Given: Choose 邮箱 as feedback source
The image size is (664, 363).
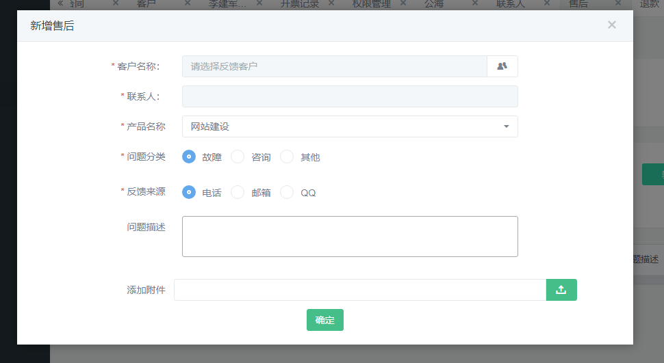Looking at the screenshot, I should point(238,193).
